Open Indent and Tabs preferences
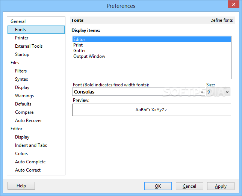242x196 pixels. [31, 145]
